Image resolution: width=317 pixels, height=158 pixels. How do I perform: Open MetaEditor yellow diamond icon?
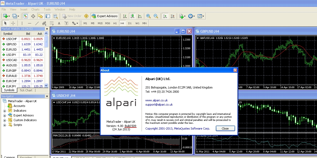(x=86, y=16)
